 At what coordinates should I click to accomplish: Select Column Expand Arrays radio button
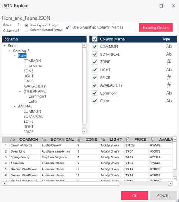pos(26,30)
